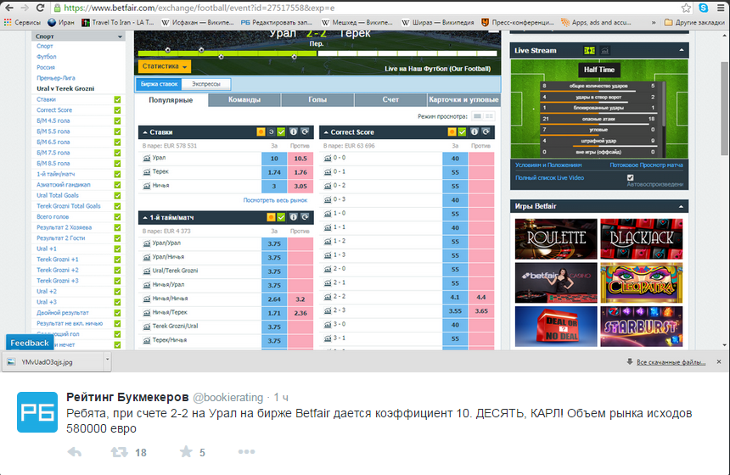Viewport: 730px width, 475px height.
Task: Toggle the Автовоспроизведение checkbox
Action: 631,178
